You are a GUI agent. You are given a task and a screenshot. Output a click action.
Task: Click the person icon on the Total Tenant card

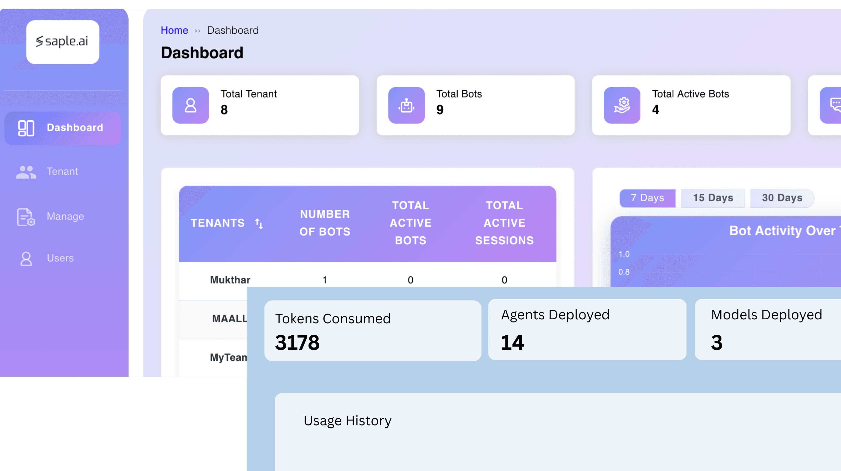(x=190, y=105)
